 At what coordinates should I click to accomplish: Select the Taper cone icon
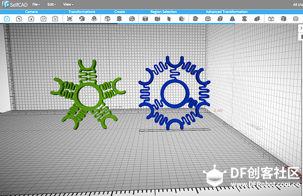coord(232,19)
